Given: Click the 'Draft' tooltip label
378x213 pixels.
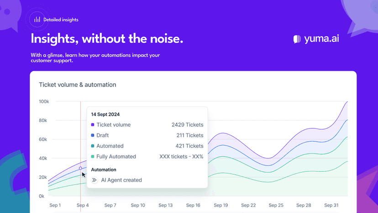Looking at the screenshot, I should 102,135.
